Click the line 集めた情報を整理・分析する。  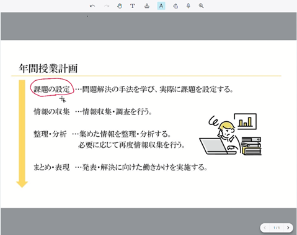[125, 134]
